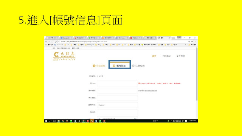
Task: Click the address bar URL
Action: pyautogui.click(x=87, y=42)
